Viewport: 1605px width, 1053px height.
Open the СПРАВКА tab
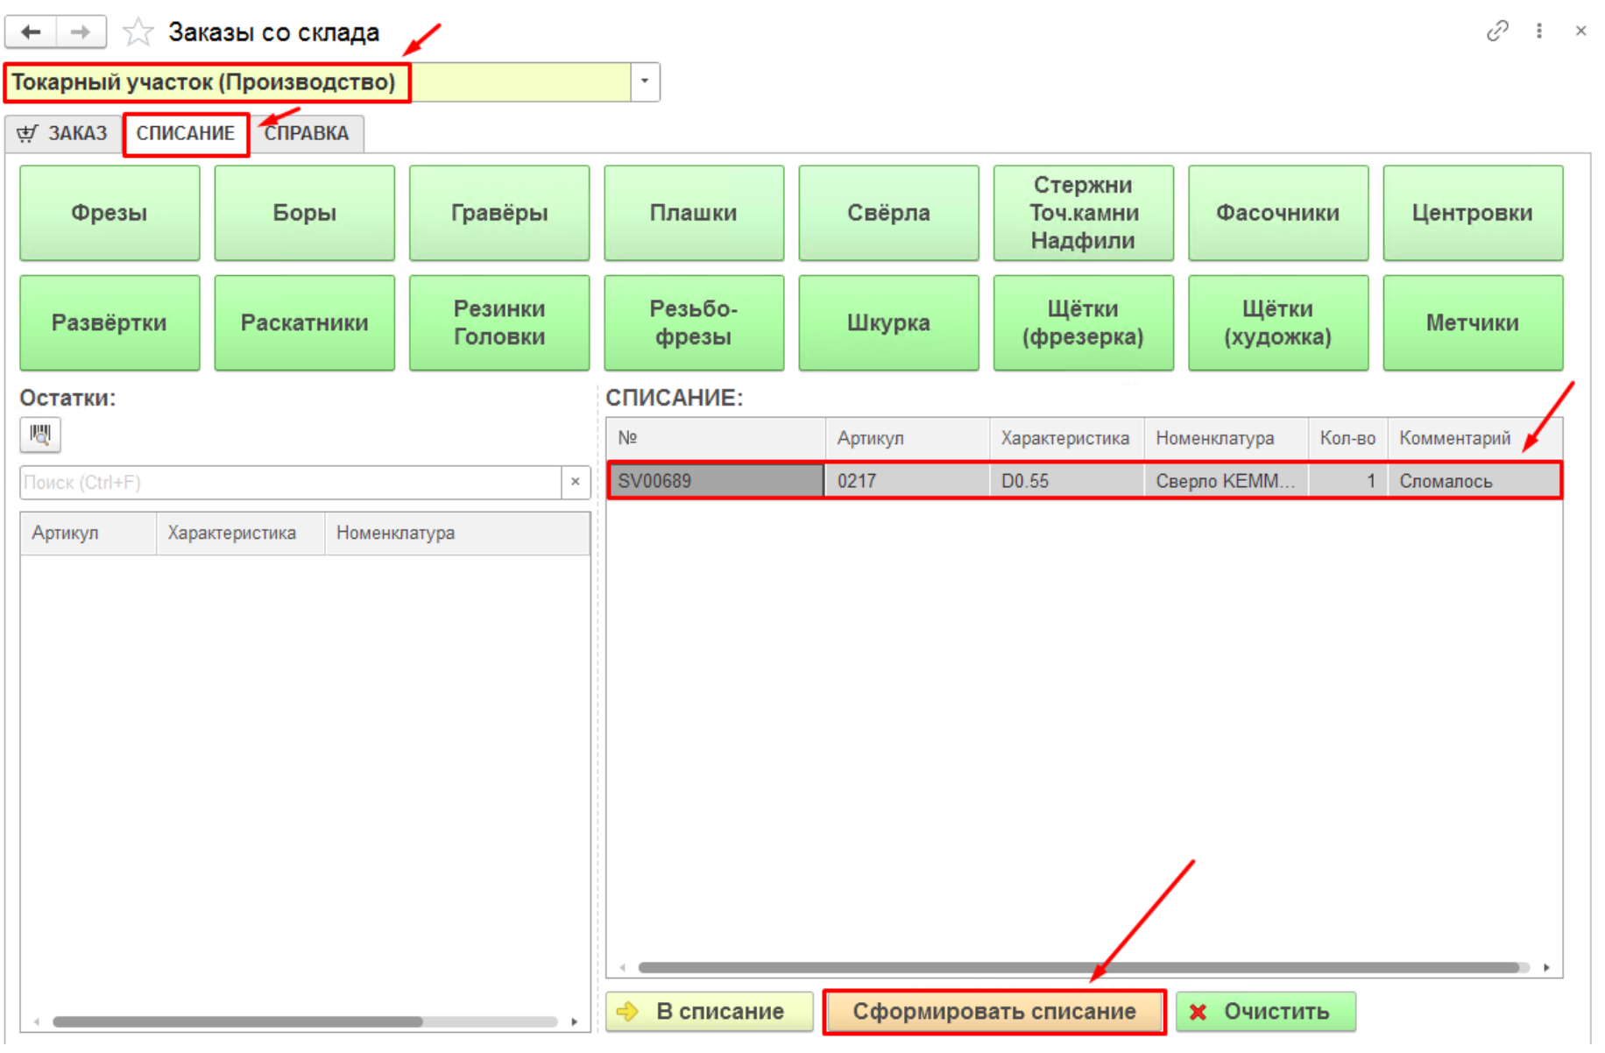click(x=307, y=134)
